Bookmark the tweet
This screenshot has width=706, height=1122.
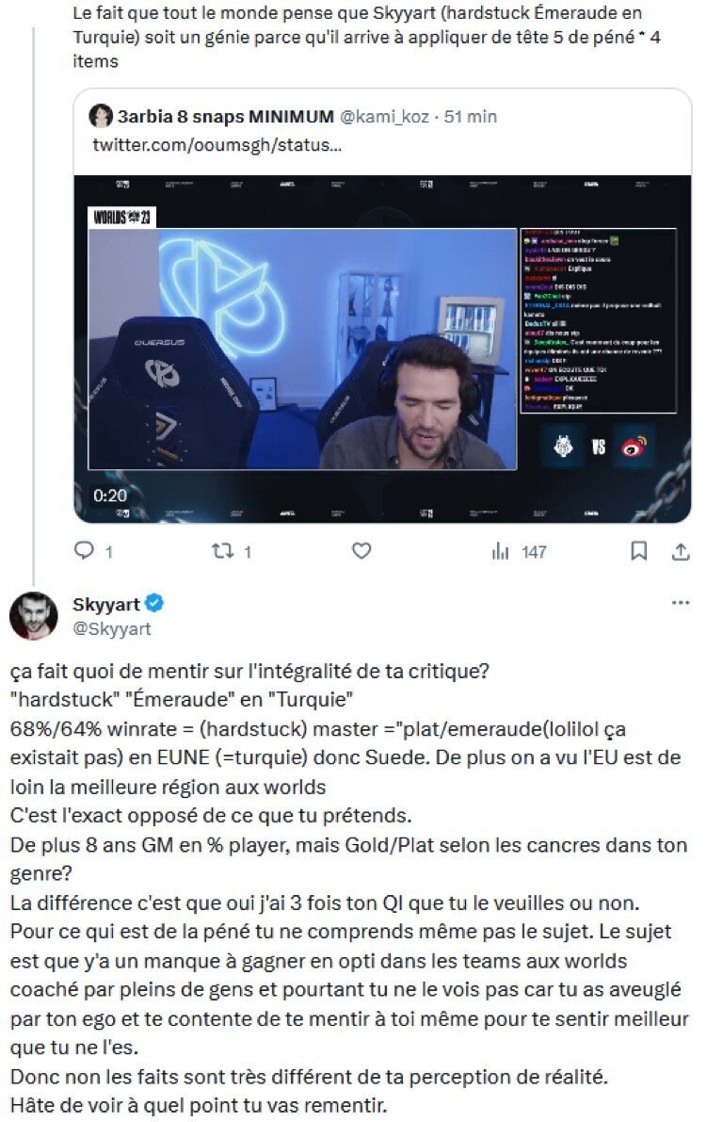pyautogui.click(x=639, y=550)
